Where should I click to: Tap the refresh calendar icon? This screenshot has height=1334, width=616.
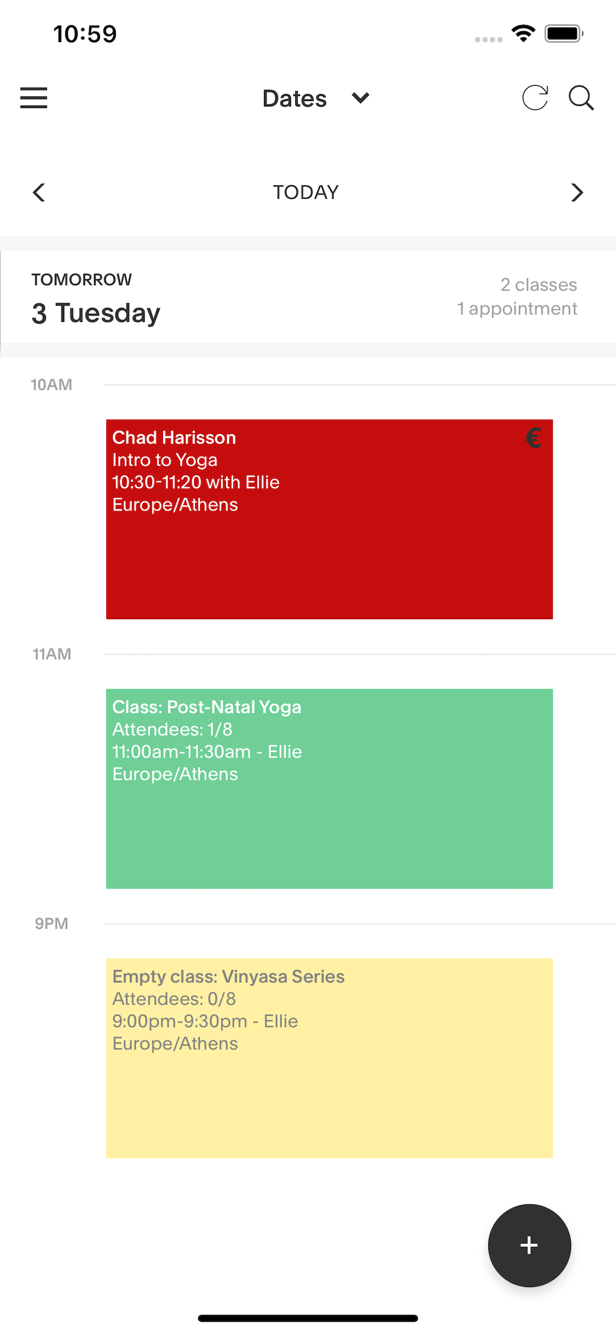coord(535,98)
